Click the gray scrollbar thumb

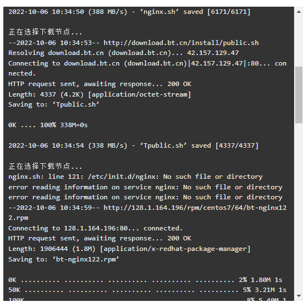point(299,95)
